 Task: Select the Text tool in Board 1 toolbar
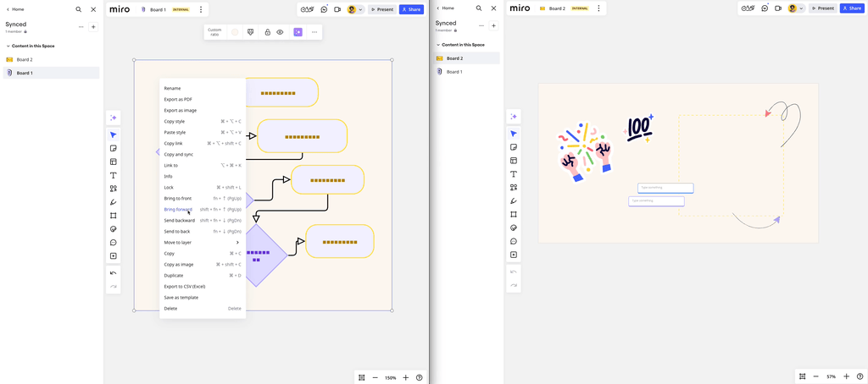[x=113, y=175]
